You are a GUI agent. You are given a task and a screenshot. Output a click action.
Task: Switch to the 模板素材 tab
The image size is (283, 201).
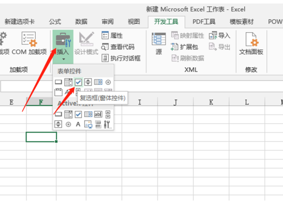pos(242,22)
